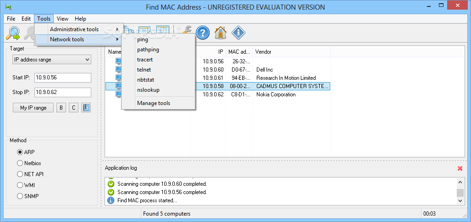Click the 00:03 elapsed time in status bar
This screenshot has height=222, width=471.
[x=429, y=214]
